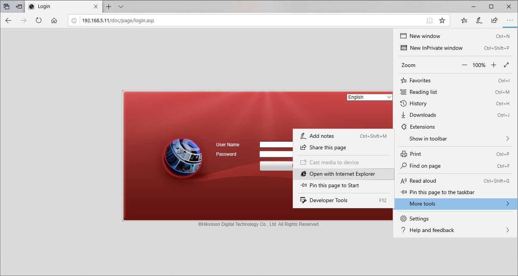Screen dimensions: 518x276
Task: Click the address bar URL
Action: click(x=118, y=21)
